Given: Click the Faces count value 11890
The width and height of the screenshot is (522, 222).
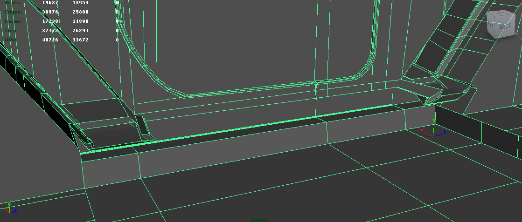Looking at the screenshot, I should 81,21.
